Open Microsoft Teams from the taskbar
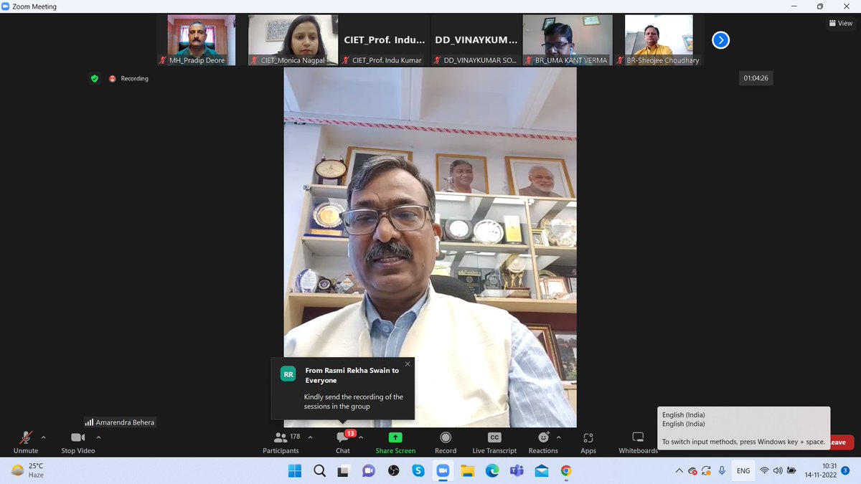Viewport: 861px width, 484px height. point(517,471)
